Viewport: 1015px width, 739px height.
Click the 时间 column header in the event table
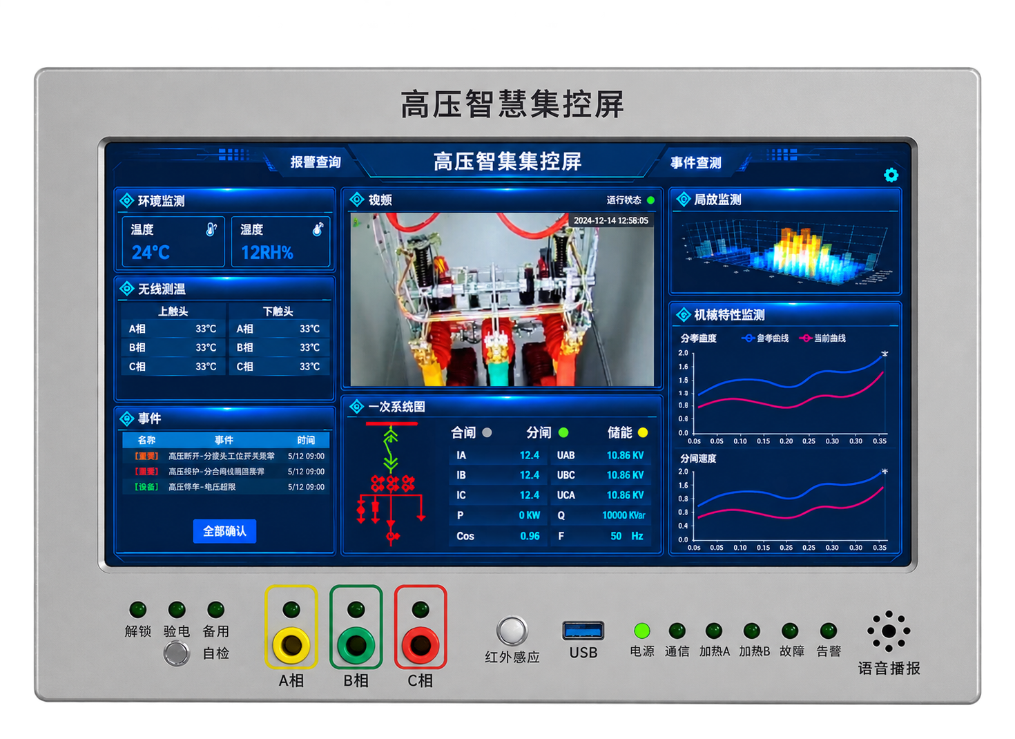tap(306, 440)
